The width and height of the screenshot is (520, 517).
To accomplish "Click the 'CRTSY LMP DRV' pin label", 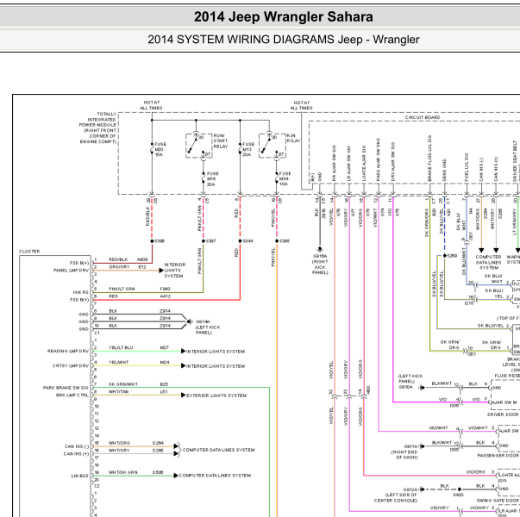I will tap(71, 365).
